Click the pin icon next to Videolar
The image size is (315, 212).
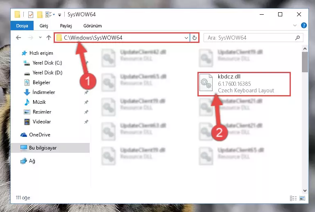coord(86,122)
